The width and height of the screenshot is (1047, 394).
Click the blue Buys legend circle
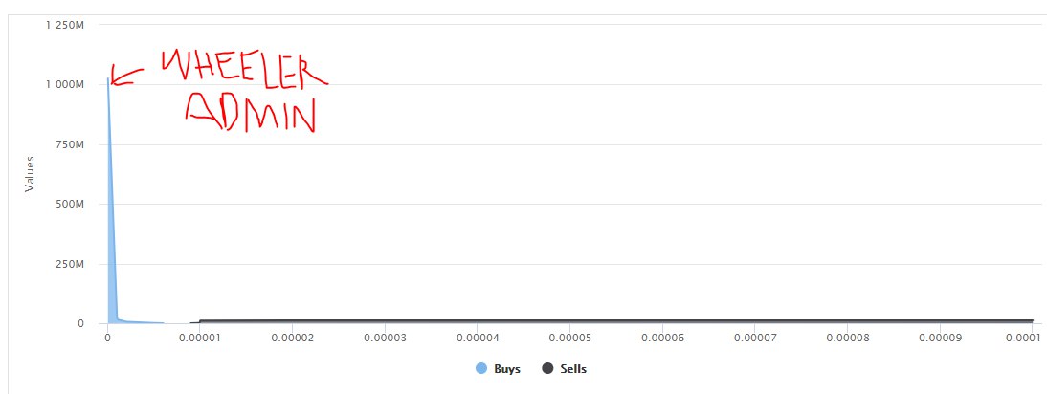pyautogui.click(x=481, y=369)
